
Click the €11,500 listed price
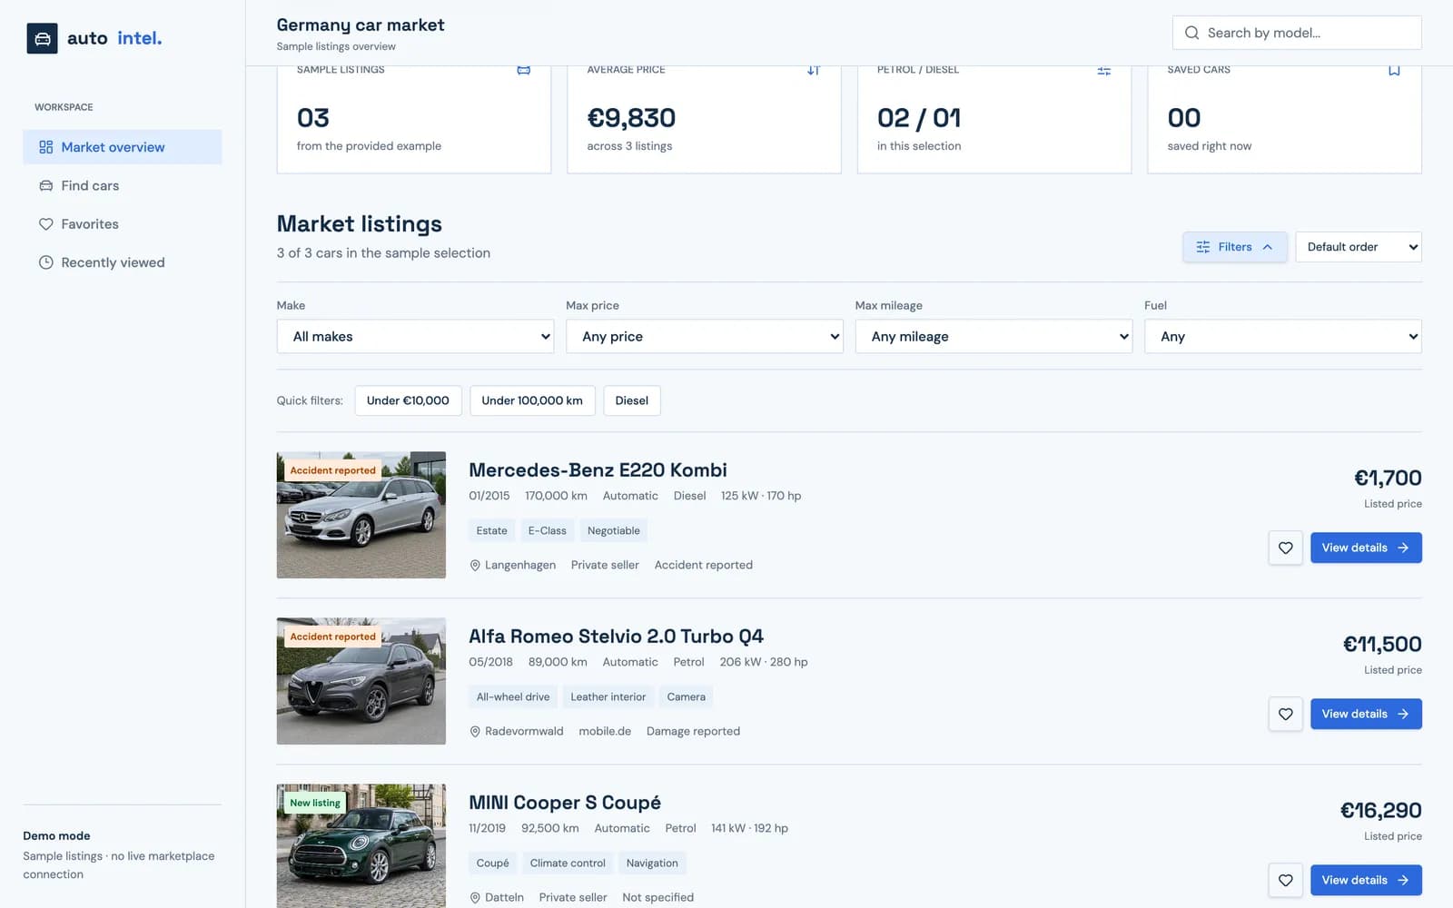1382,644
